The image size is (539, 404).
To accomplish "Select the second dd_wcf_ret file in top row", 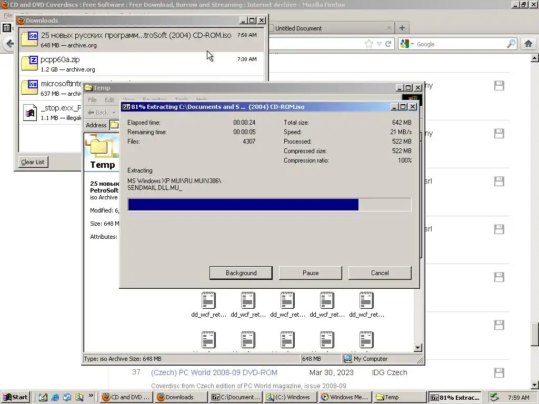I will [x=248, y=305].
